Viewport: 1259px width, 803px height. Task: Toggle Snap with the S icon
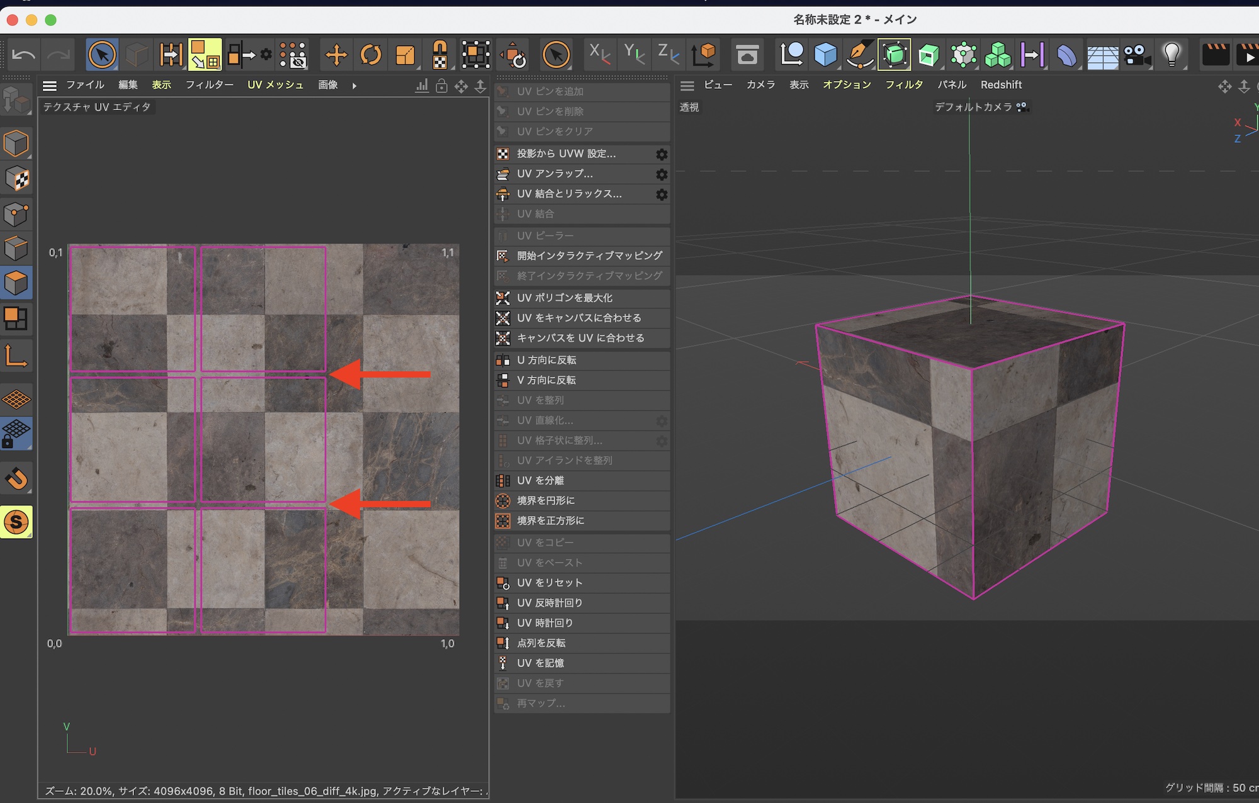point(16,522)
